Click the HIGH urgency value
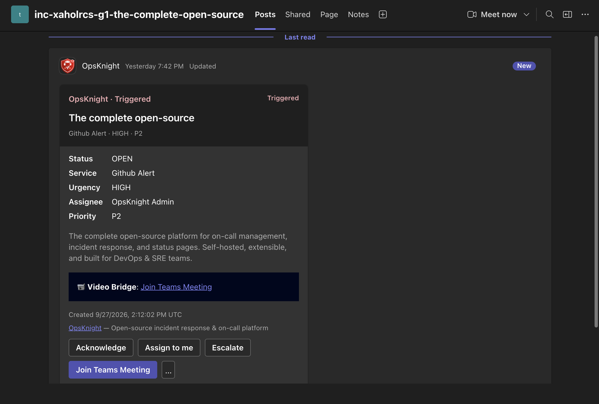Screen dimensions: 599x404 tap(121, 187)
